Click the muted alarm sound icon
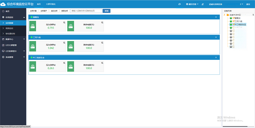This screenshot has width=255, height=128. click(x=203, y=4)
